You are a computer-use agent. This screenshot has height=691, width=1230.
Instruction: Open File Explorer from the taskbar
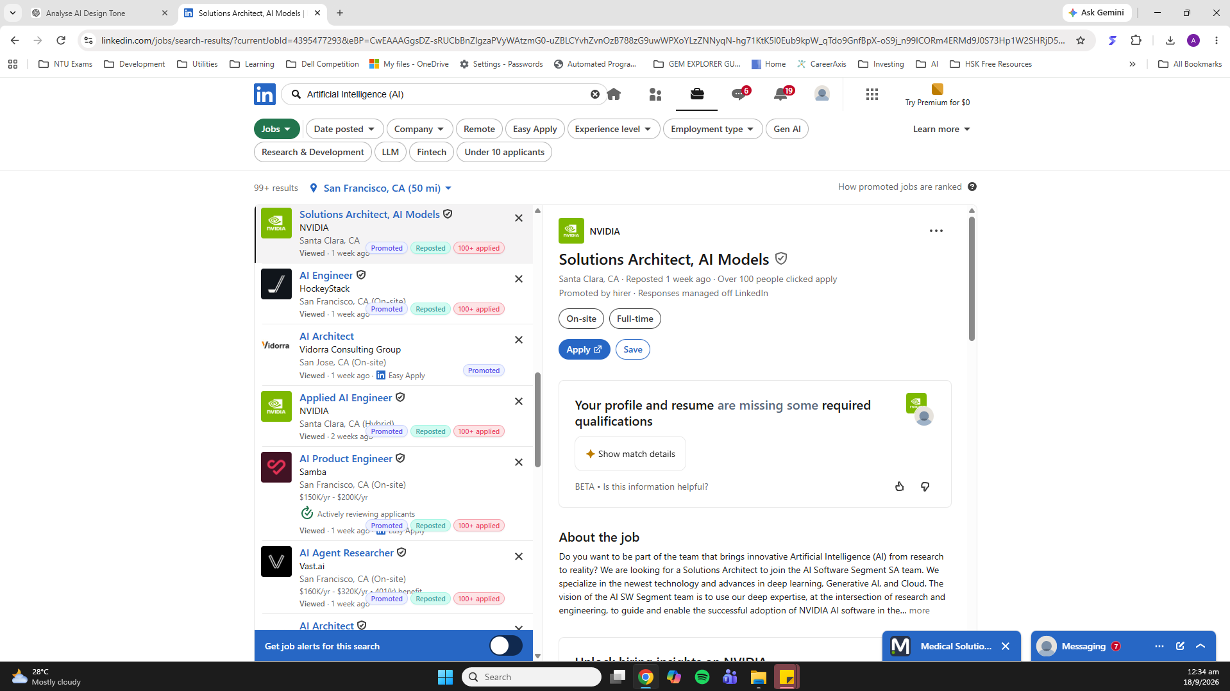(x=759, y=677)
